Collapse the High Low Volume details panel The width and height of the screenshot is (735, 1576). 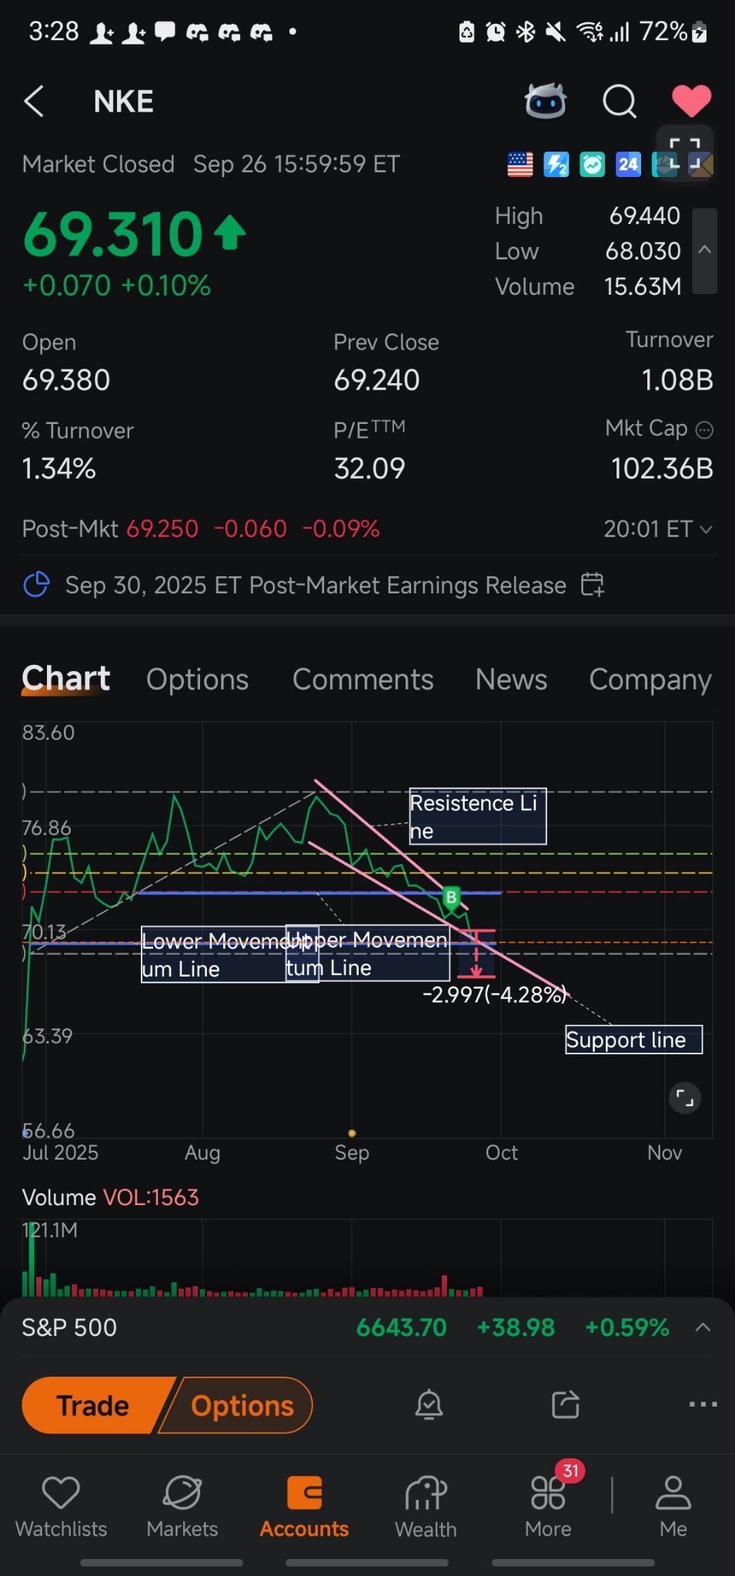tap(704, 250)
